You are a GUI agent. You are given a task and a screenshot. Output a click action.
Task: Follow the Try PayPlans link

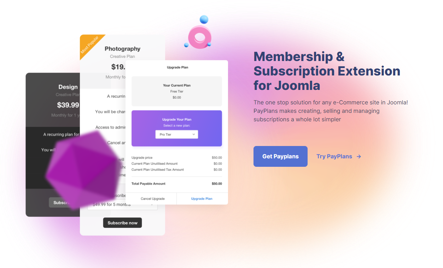click(x=334, y=156)
